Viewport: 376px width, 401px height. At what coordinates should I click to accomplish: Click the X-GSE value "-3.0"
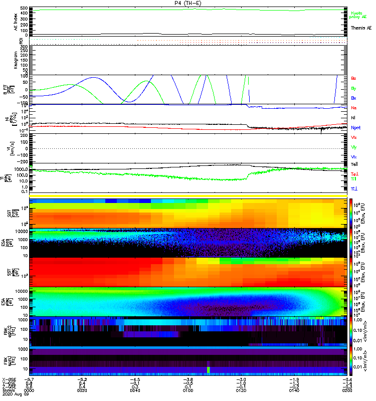click(241, 379)
